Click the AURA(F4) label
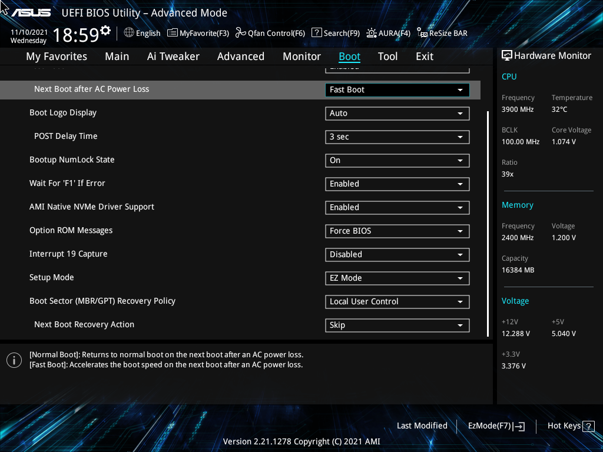 pyautogui.click(x=394, y=34)
